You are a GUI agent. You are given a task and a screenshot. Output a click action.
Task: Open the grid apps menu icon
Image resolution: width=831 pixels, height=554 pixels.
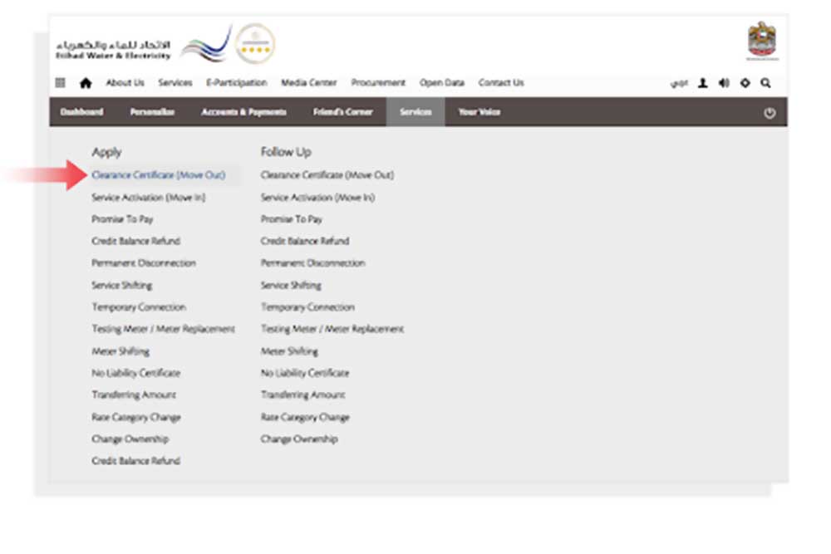tap(61, 82)
